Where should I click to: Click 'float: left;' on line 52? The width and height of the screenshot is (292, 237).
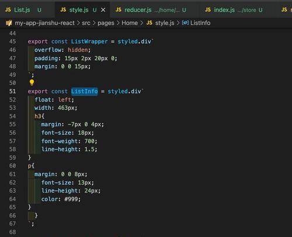(x=54, y=100)
